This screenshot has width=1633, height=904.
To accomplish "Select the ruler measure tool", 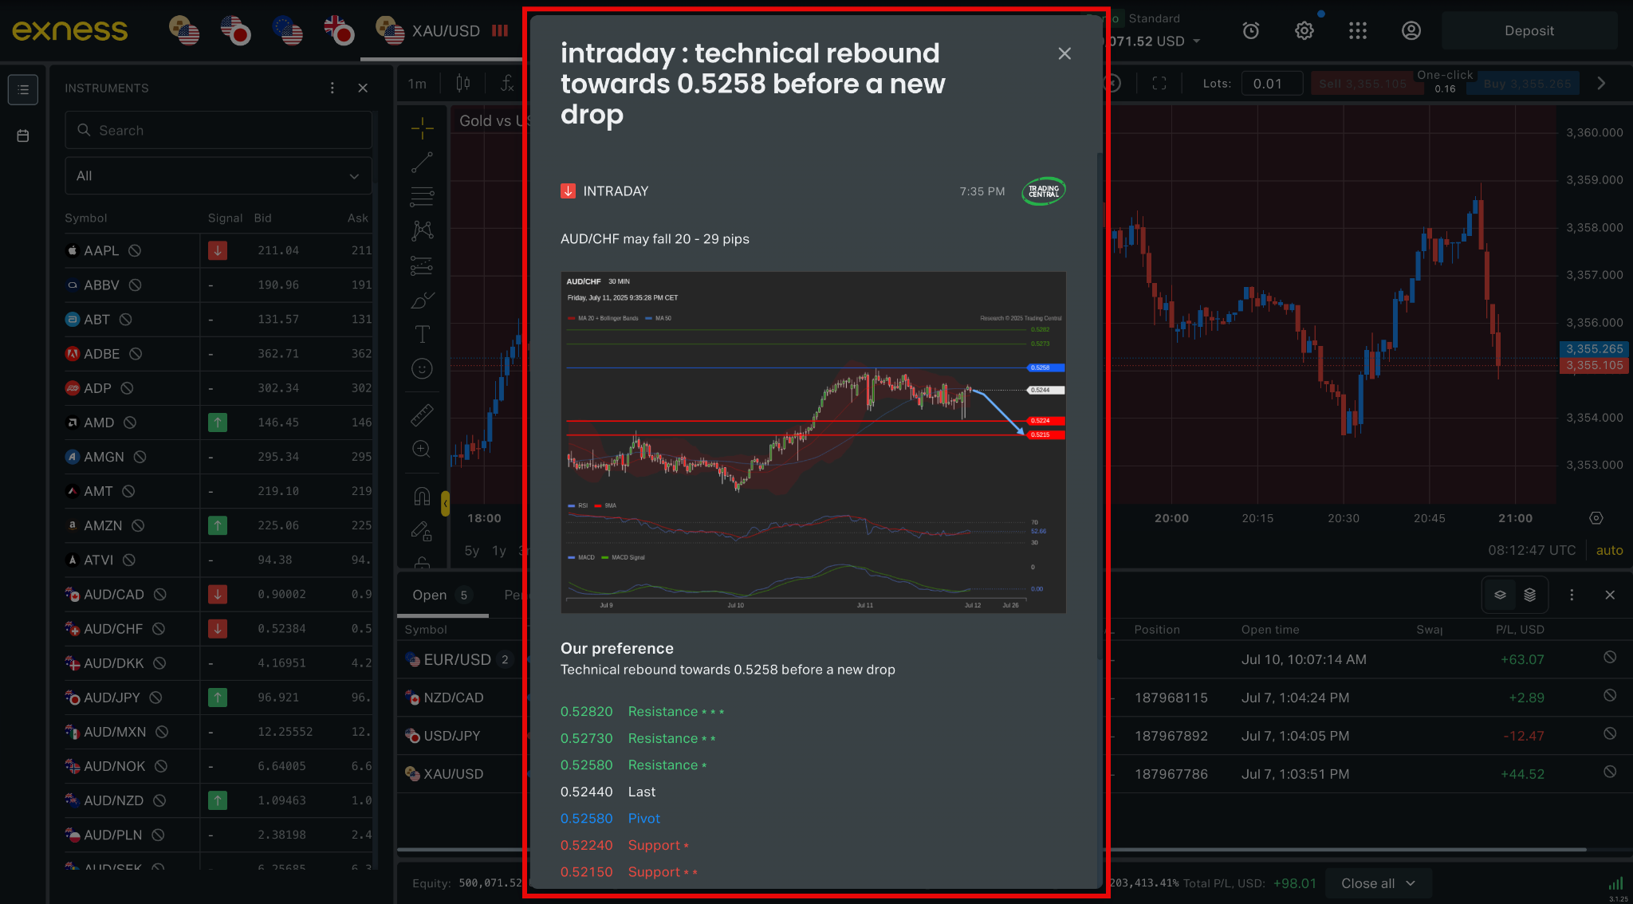I will [x=423, y=415].
